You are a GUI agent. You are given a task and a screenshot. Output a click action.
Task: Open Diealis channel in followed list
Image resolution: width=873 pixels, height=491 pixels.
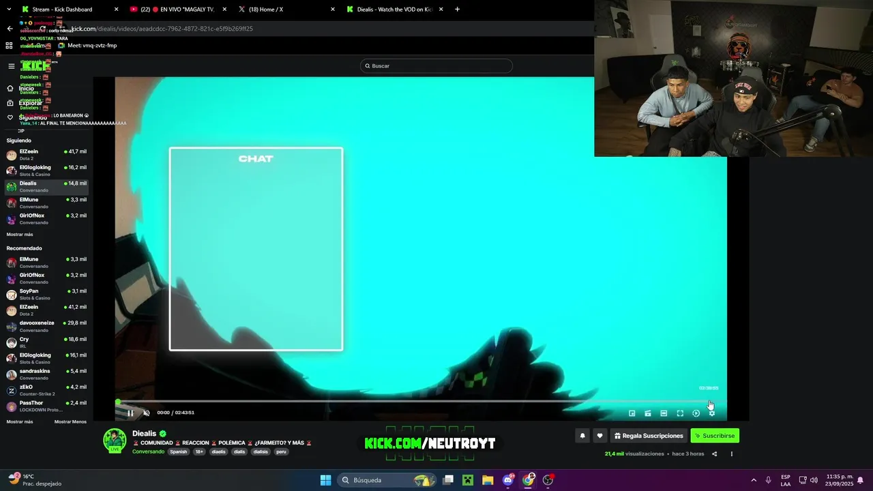point(46,186)
